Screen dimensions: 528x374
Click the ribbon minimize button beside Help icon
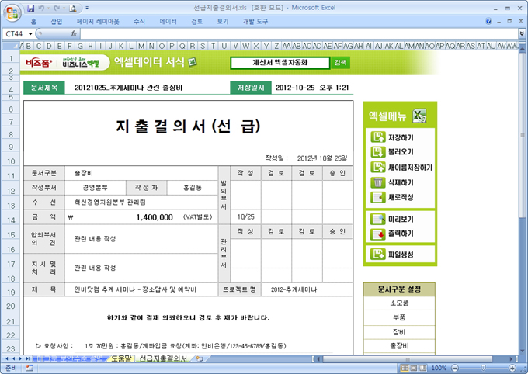499,22
